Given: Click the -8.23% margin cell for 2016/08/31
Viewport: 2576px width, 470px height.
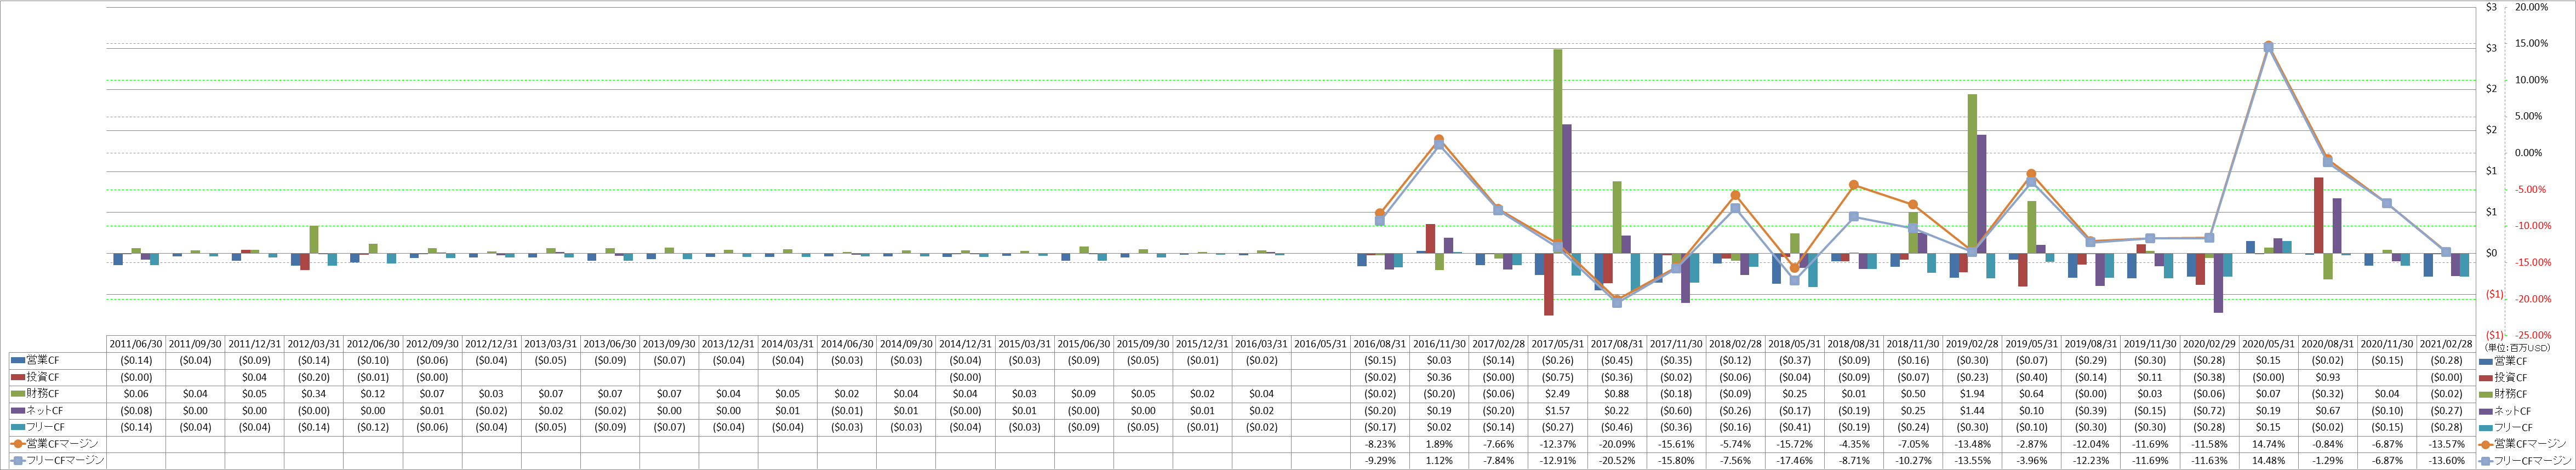Looking at the screenshot, I should (x=1380, y=444).
